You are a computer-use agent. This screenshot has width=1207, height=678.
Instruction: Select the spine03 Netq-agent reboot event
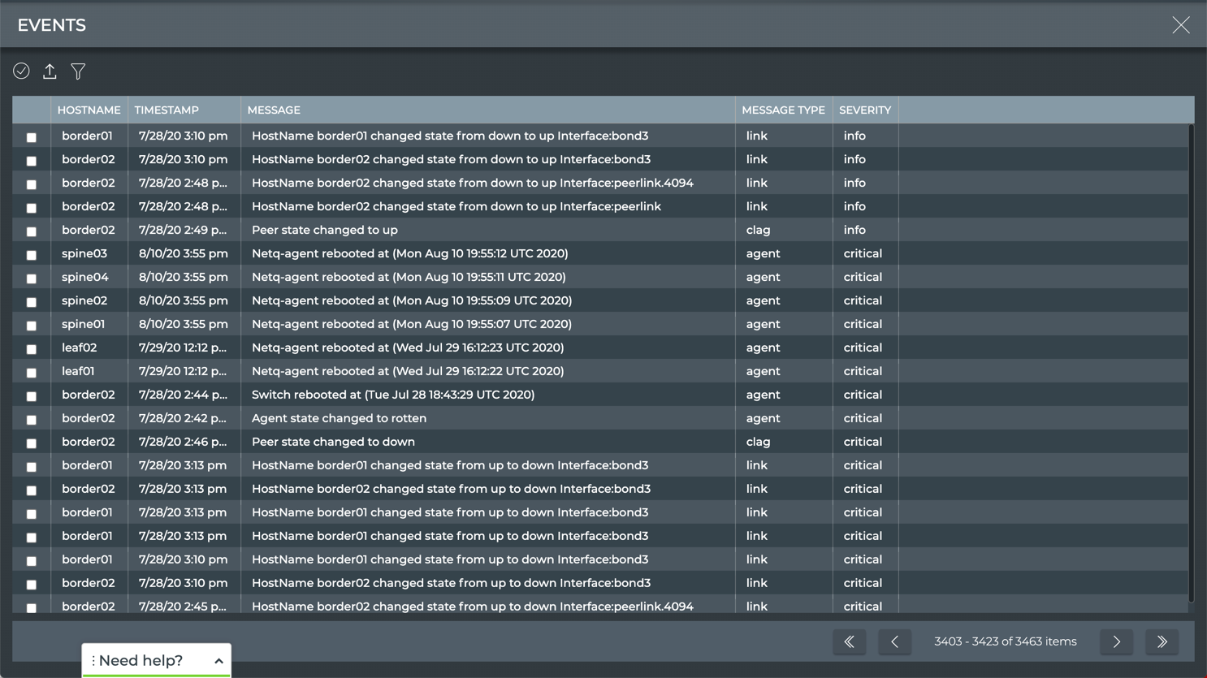pos(31,255)
